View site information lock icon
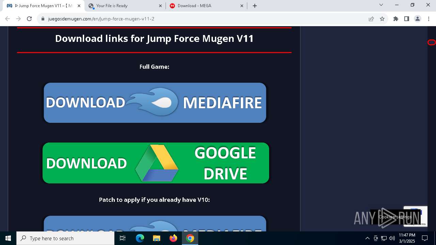 coord(43,19)
